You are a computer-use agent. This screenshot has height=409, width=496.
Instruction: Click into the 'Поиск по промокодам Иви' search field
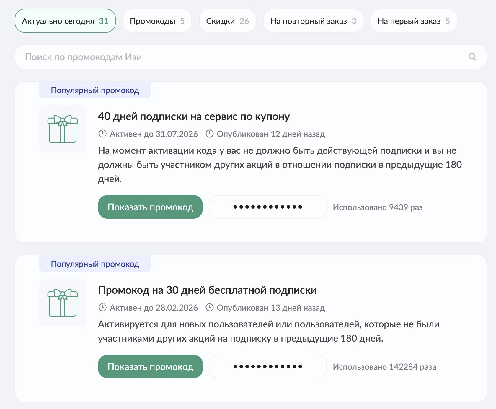(x=207, y=57)
